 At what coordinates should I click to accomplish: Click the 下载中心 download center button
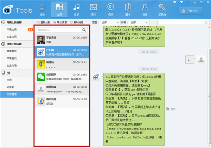coord(193,11)
